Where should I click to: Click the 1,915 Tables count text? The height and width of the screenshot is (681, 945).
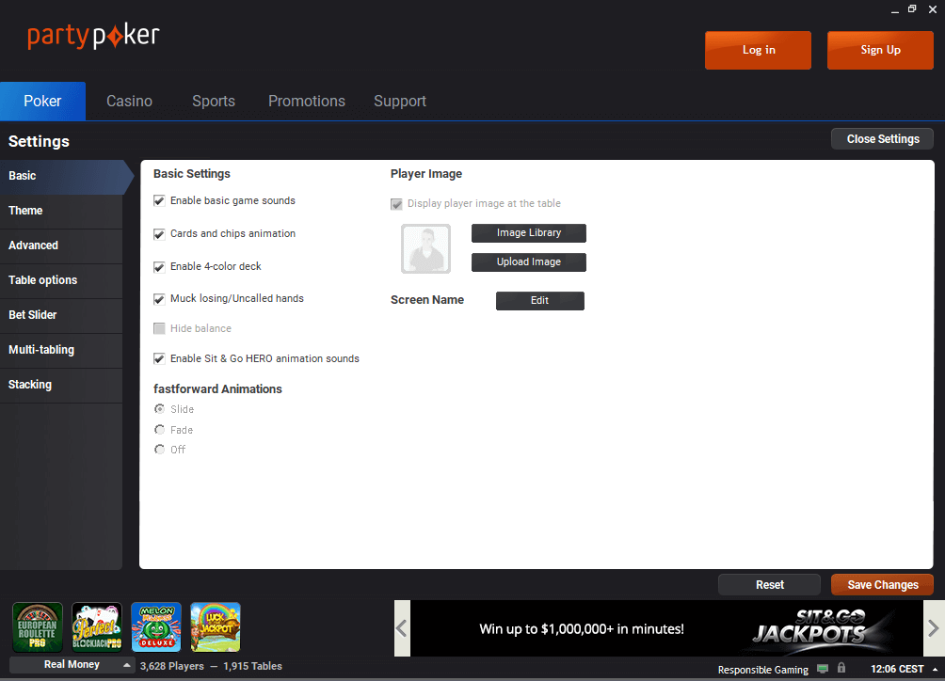click(252, 666)
